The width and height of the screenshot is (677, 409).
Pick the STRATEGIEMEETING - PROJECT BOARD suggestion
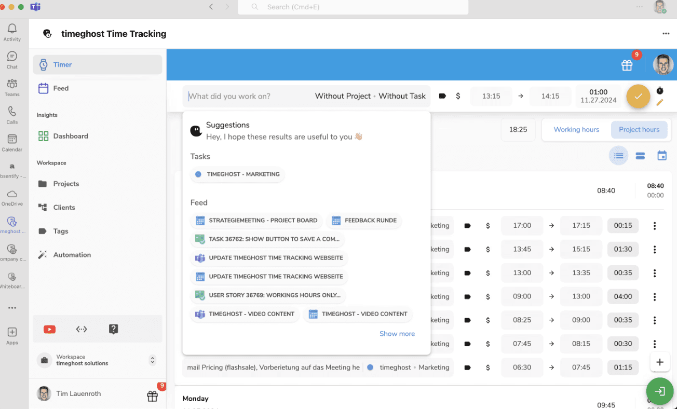256,221
